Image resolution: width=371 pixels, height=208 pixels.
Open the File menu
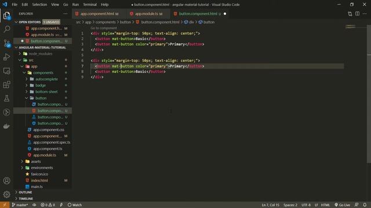click(14, 5)
